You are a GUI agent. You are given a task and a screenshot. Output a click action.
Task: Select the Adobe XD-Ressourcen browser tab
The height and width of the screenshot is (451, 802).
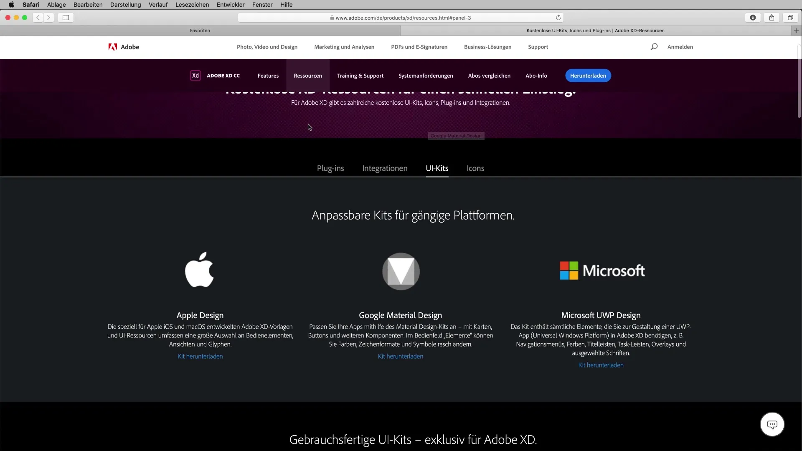point(595,30)
